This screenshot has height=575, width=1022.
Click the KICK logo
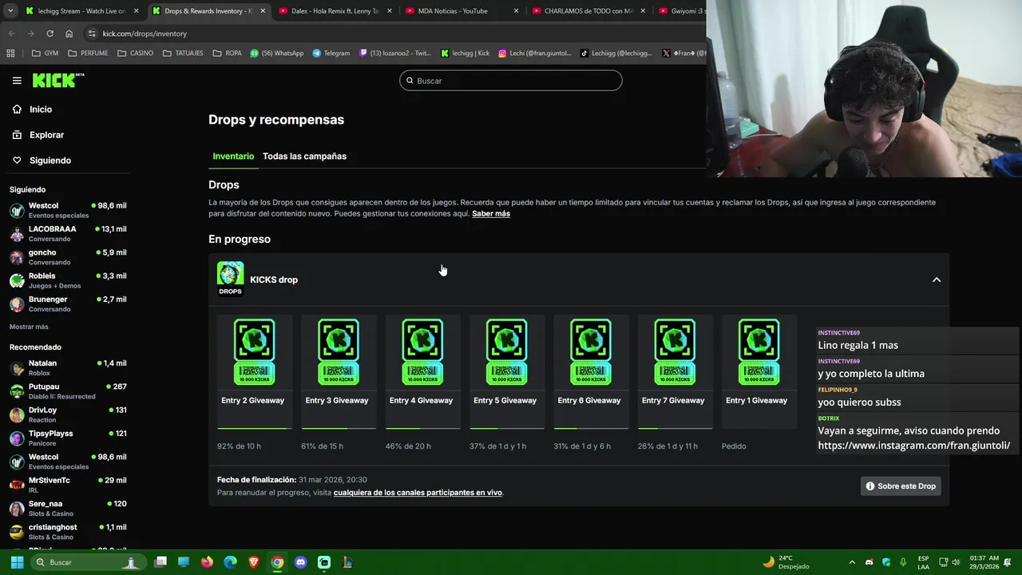(57, 80)
